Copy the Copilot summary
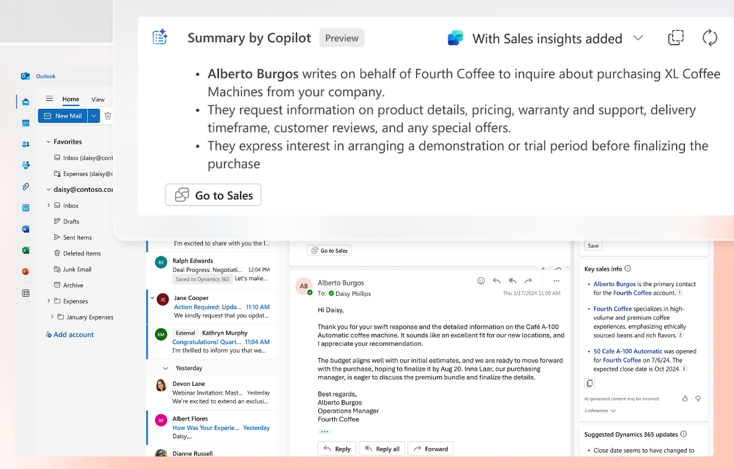This screenshot has width=734, height=469. (675, 38)
